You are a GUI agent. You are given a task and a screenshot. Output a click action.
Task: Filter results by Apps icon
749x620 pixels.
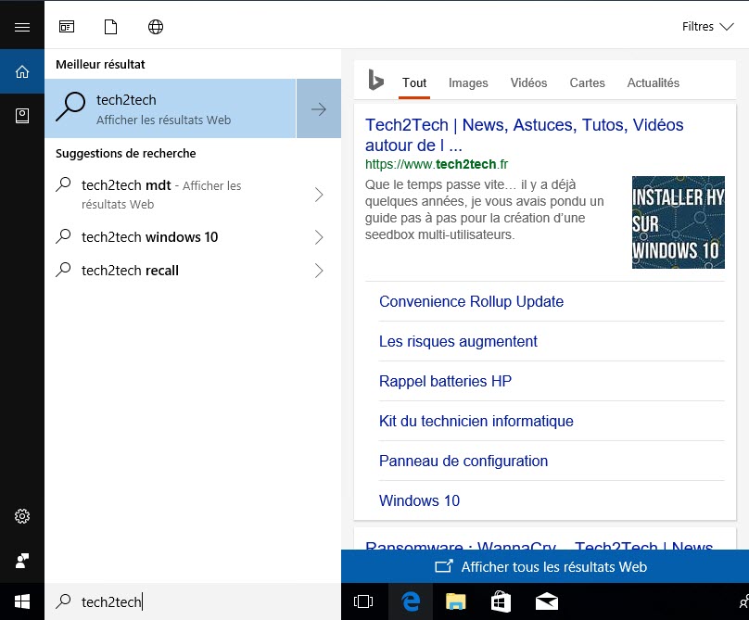coord(67,27)
